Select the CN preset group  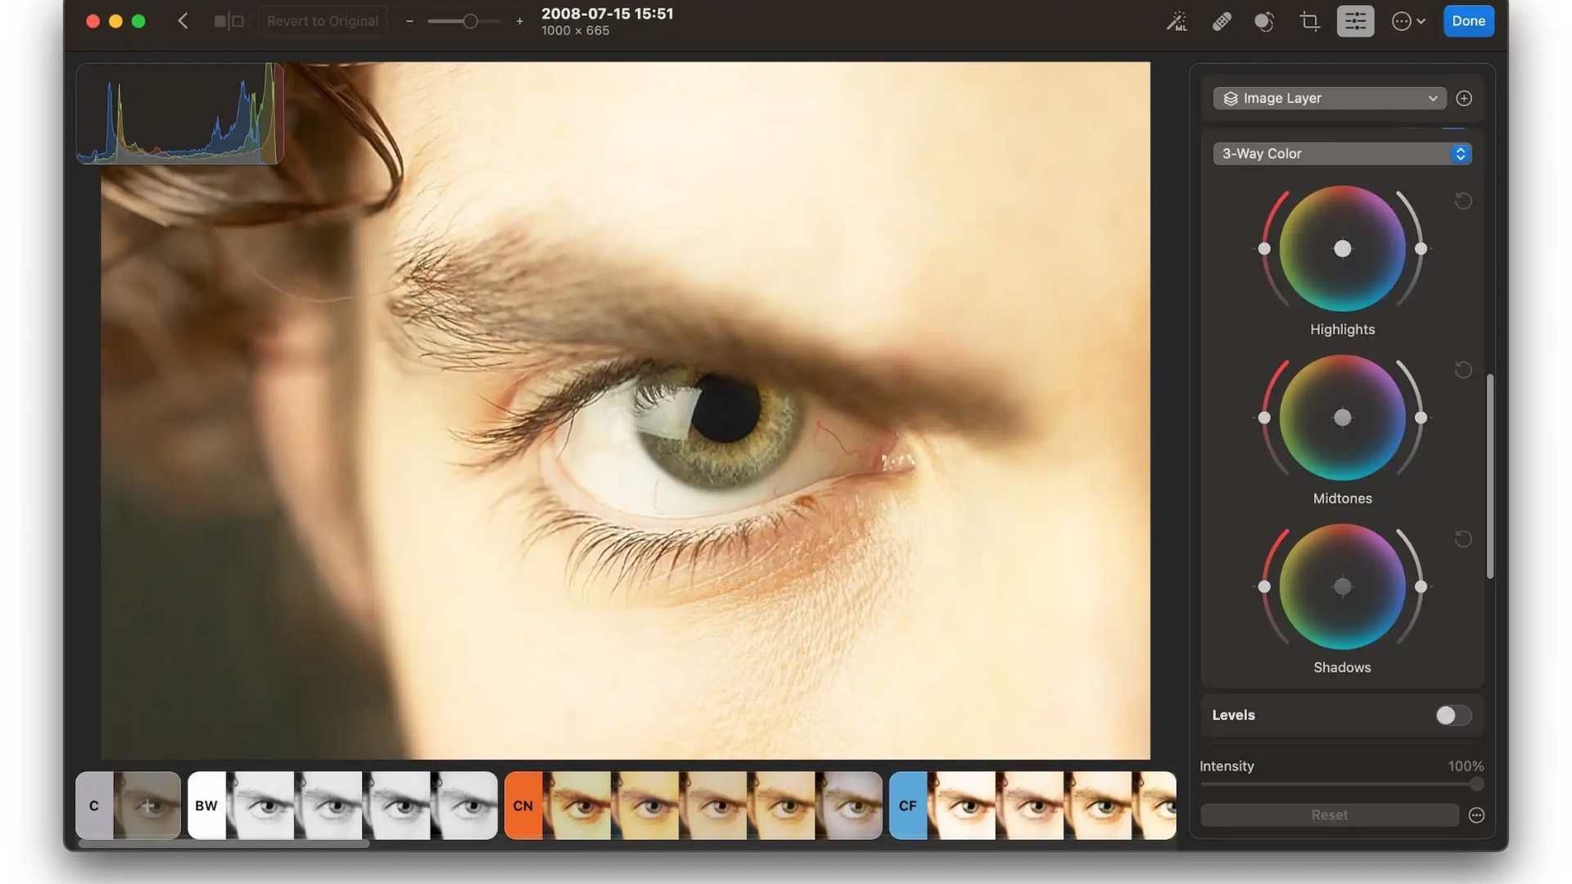point(523,805)
